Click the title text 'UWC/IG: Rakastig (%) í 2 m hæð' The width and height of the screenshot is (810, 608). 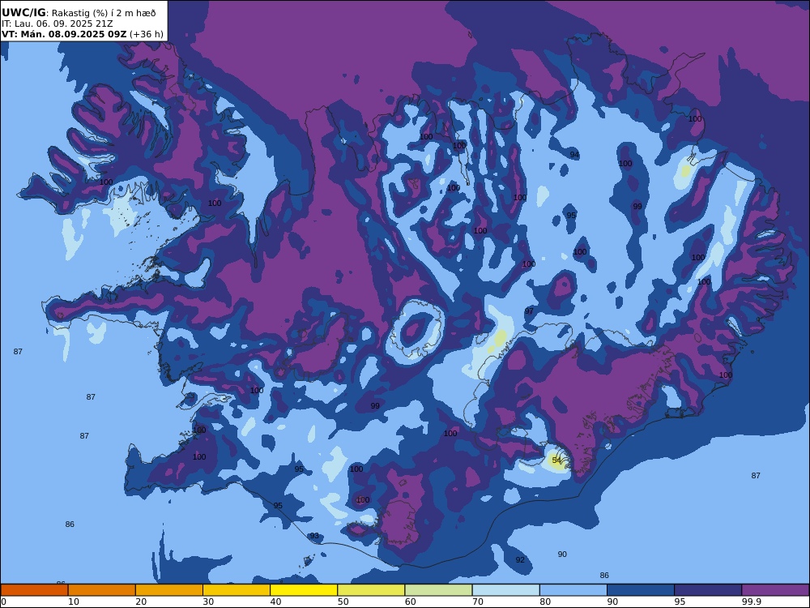click(x=79, y=13)
